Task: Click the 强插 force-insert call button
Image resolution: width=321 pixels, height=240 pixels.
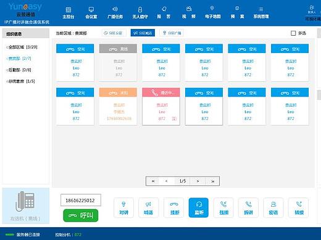Action: pyautogui.click(x=223, y=208)
